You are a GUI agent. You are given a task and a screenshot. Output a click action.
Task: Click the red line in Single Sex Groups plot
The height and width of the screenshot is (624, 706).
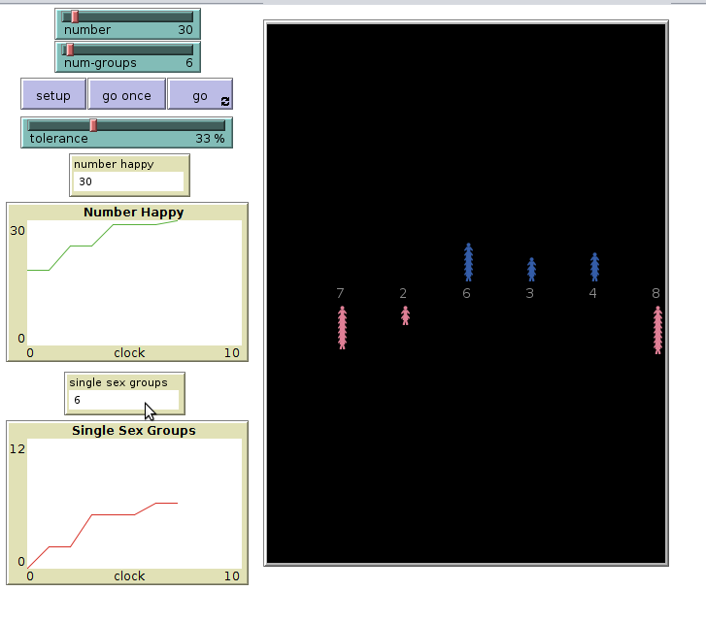pos(112,514)
